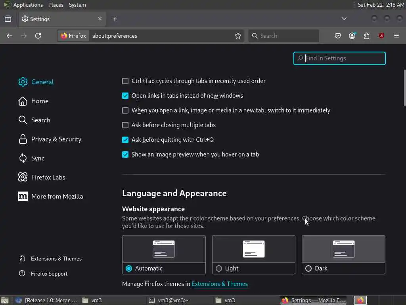Open the System menu
This screenshot has width=406, height=305.
(77, 5)
